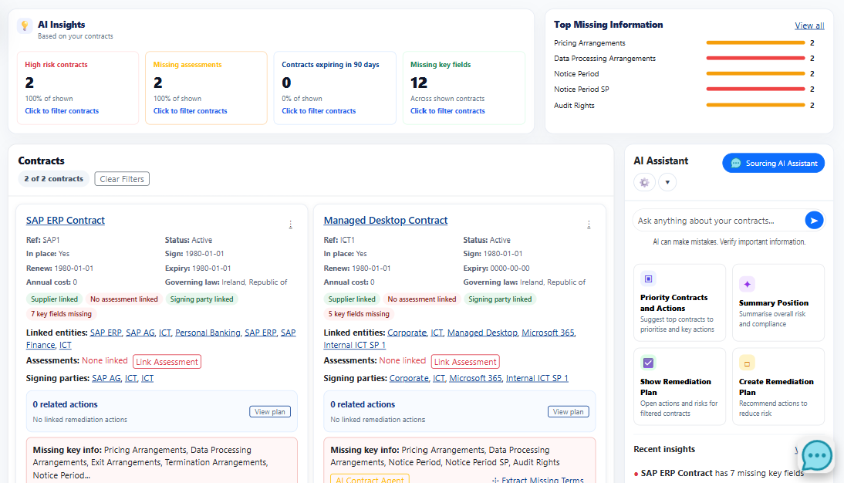Viewport: 844px width, 483px height.
Task: Click the AI Insights lightbulb icon
Action: [x=25, y=25]
